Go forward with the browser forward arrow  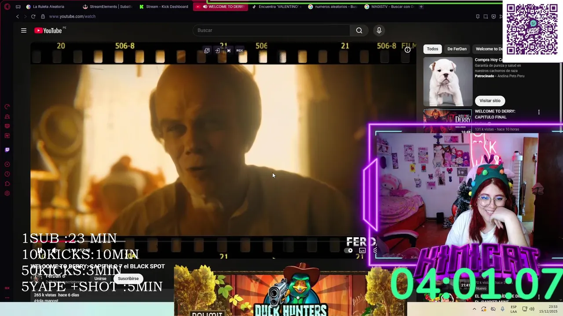pos(25,16)
